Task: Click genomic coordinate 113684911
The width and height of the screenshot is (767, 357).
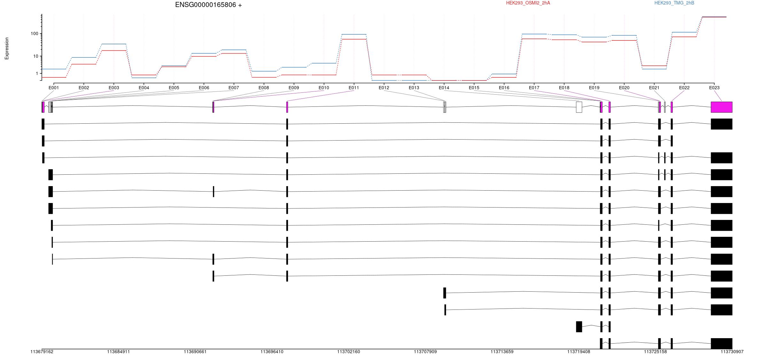Action: pyautogui.click(x=119, y=352)
